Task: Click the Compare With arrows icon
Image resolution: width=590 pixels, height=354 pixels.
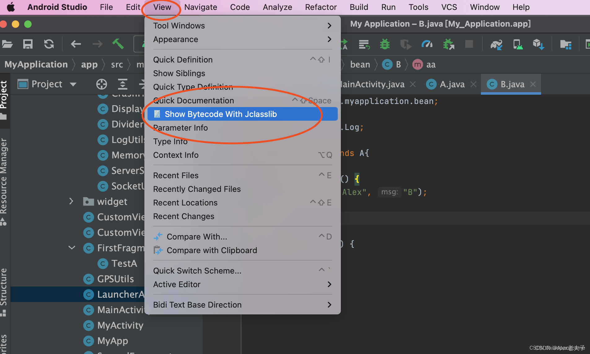Action: [158, 236]
